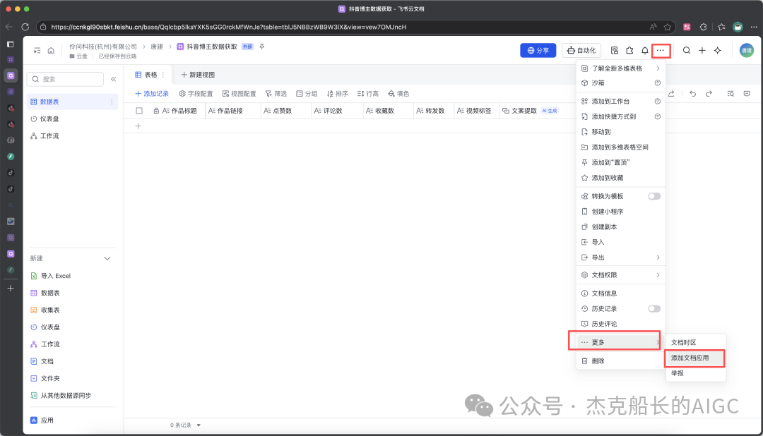Click the left sidebar search input field
Viewport: 763px width, 436px height.
pos(66,79)
